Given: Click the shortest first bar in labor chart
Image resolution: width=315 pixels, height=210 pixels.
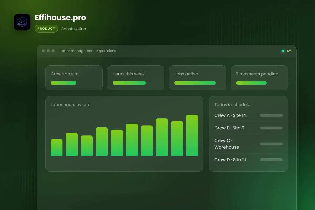Looking at the screenshot, I should (56, 148).
